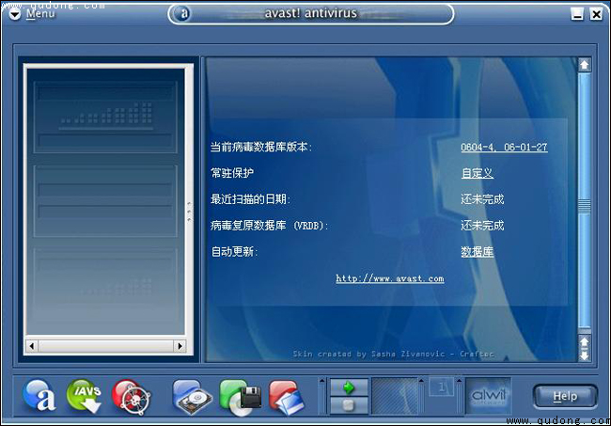The height and width of the screenshot is (426, 611).
Task: Select the removable media floppy scan icon
Action: pos(239,396)
